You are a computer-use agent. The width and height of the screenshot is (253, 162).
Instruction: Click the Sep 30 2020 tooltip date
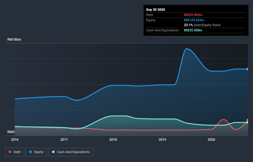coord(156,10)
